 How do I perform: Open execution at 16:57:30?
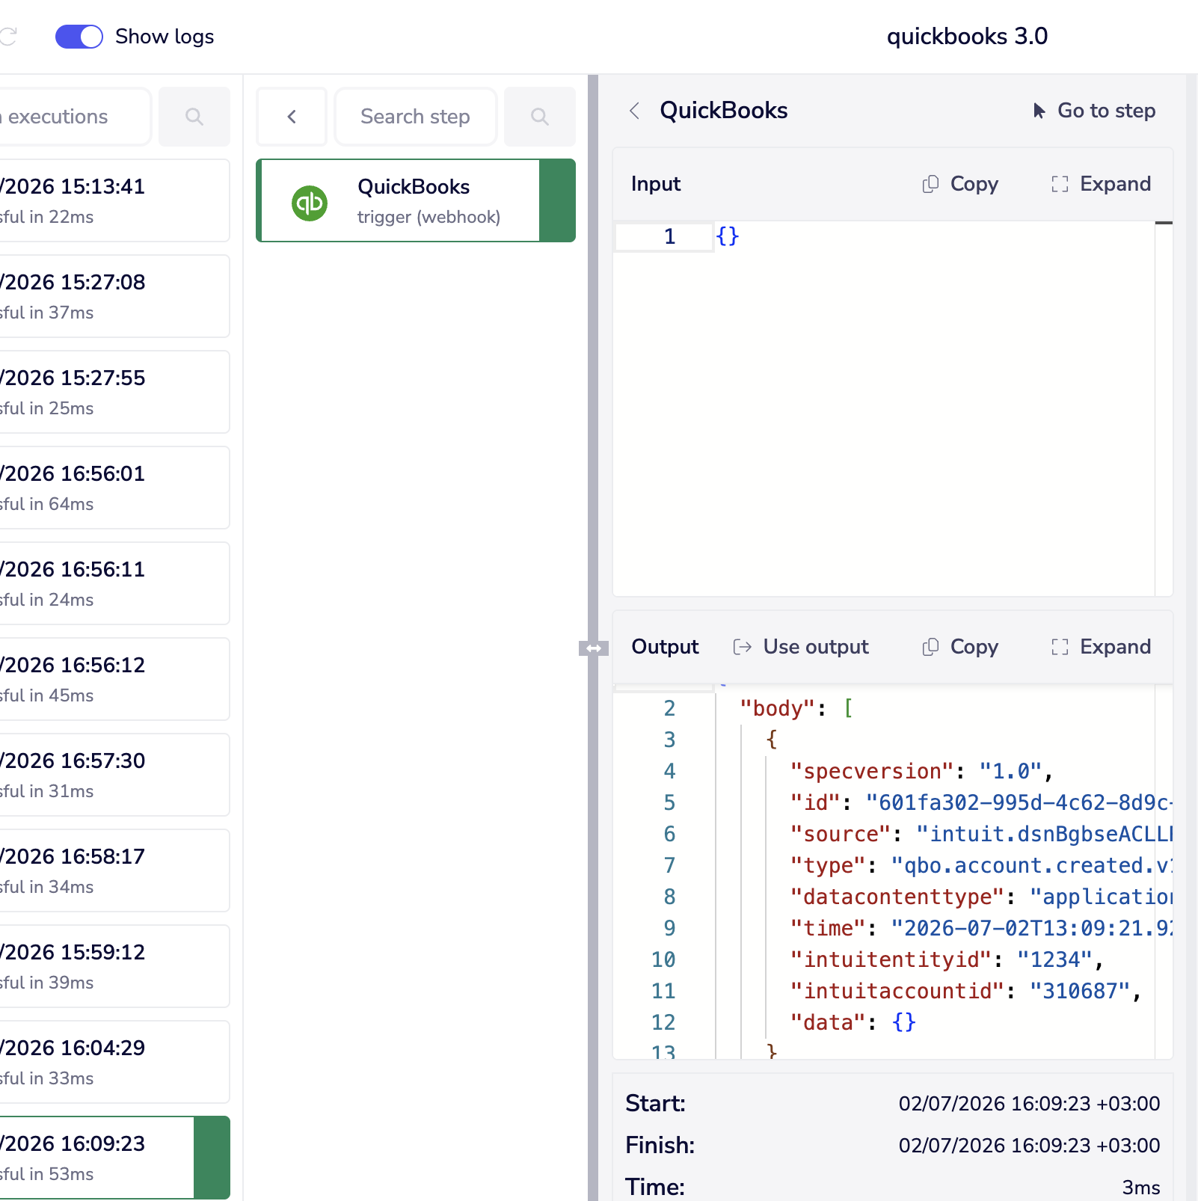114,775
